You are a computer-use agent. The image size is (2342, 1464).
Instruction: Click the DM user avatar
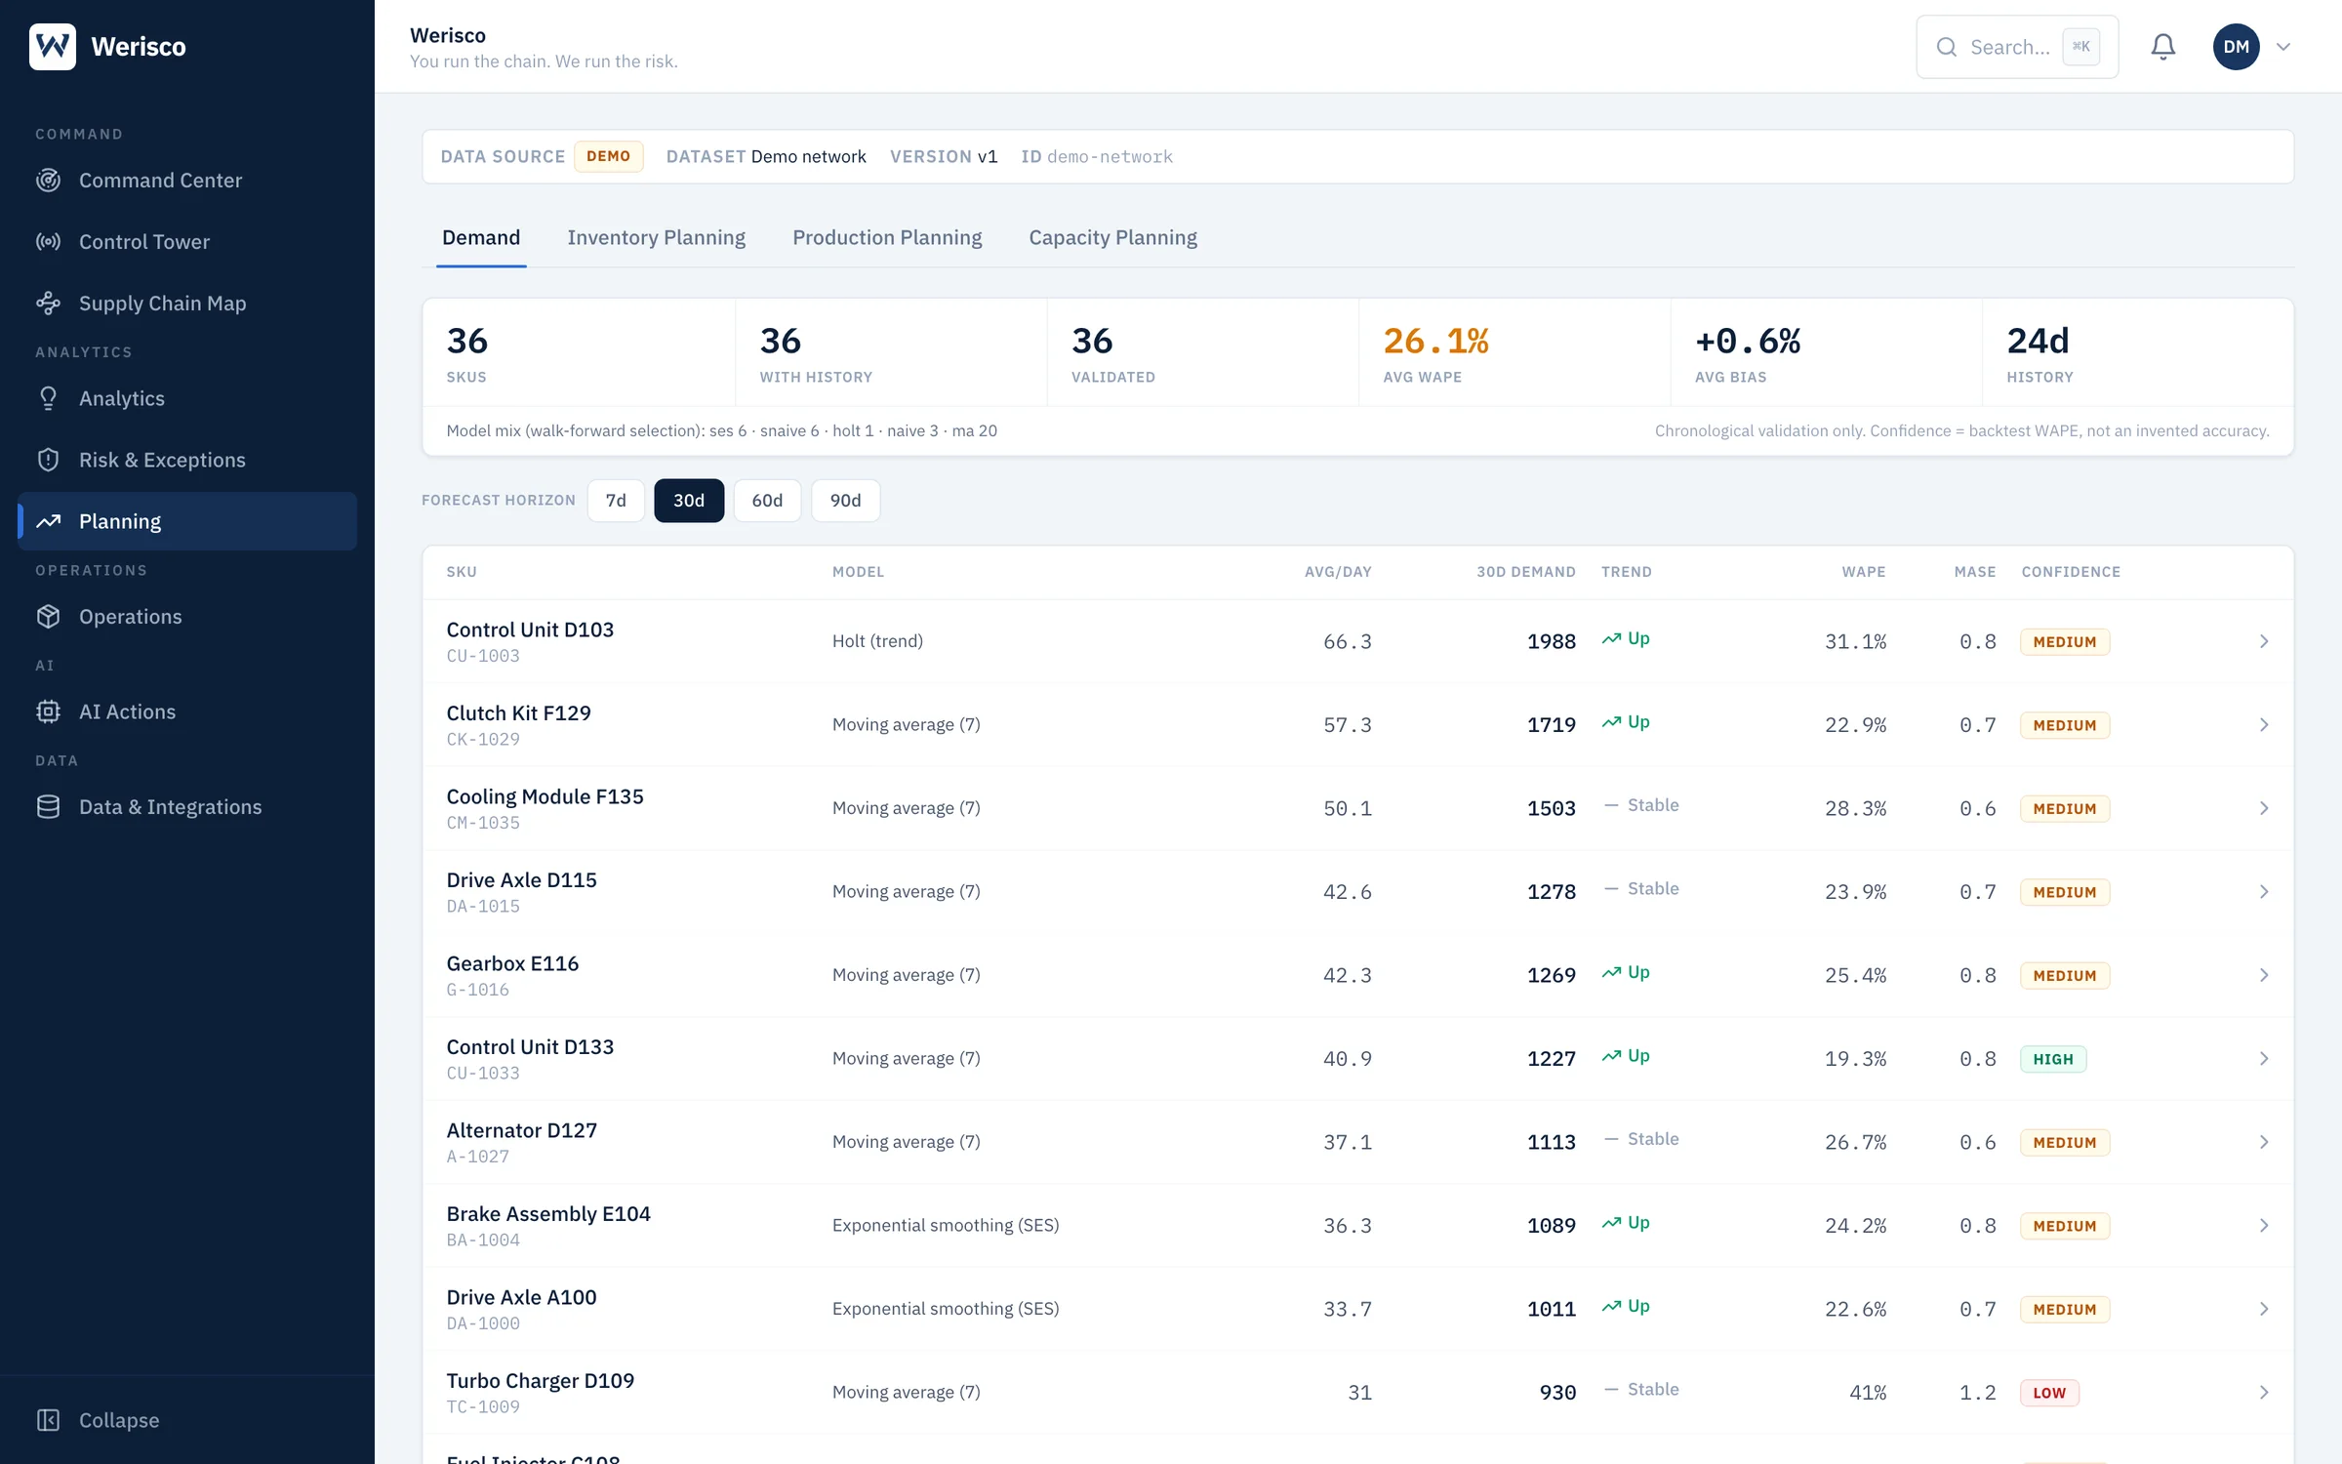[2237, 47]
